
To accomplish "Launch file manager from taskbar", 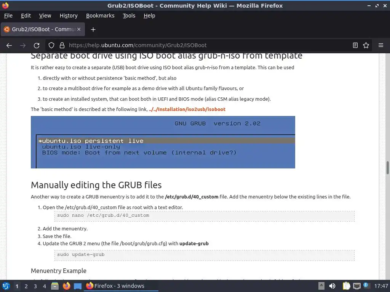I will click(55, 286).
